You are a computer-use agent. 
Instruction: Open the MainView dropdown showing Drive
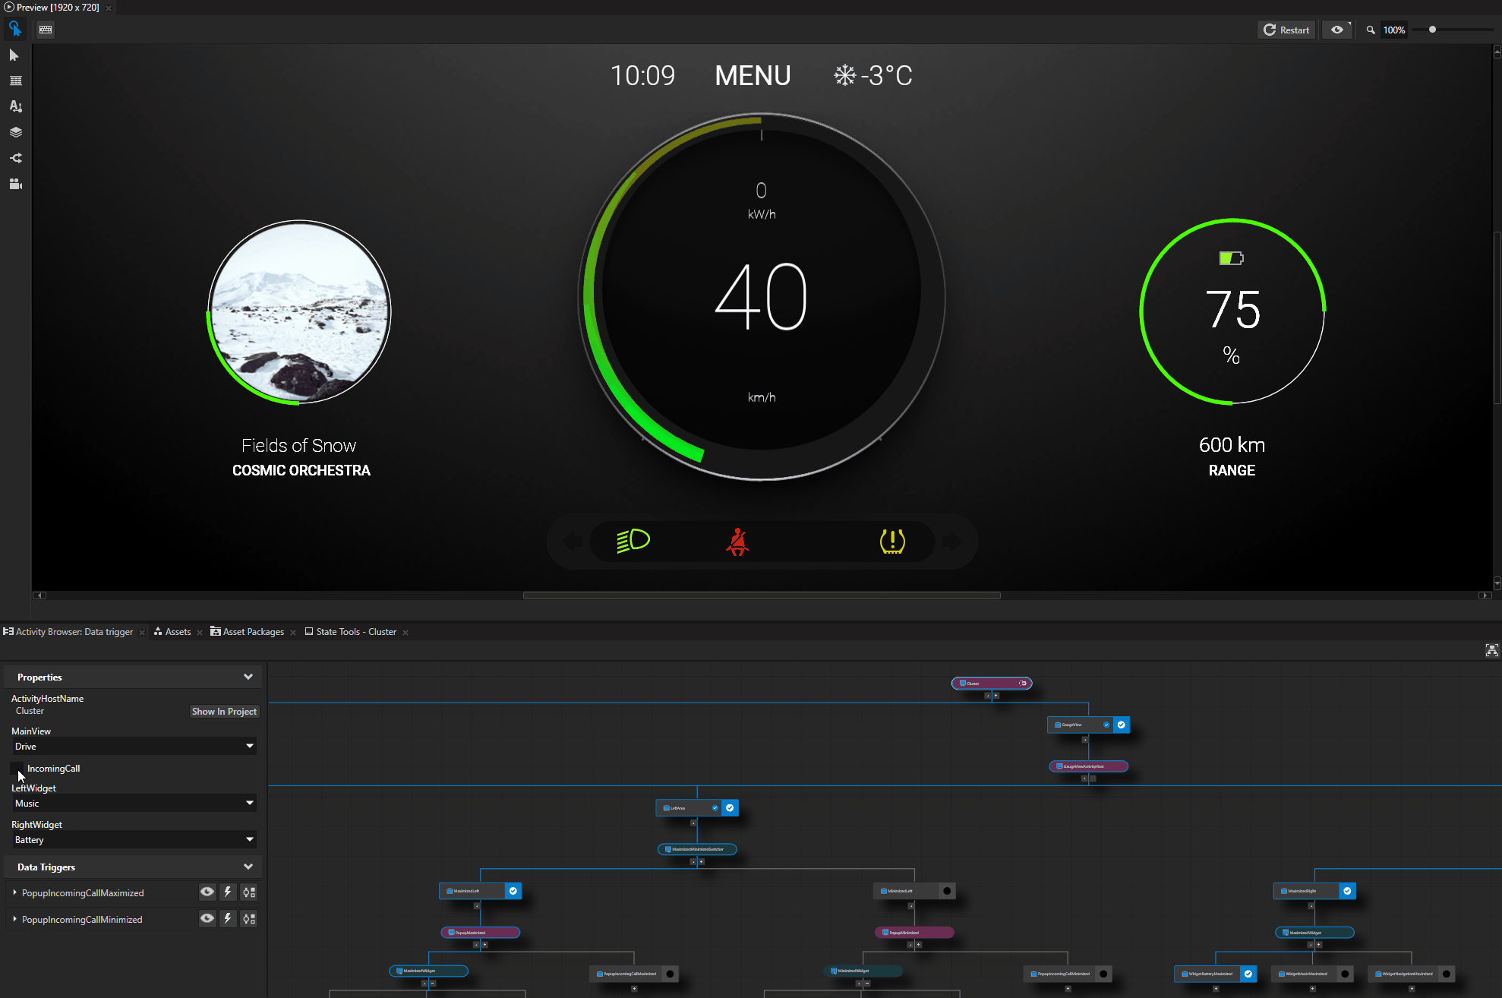(x=134, y=747)
